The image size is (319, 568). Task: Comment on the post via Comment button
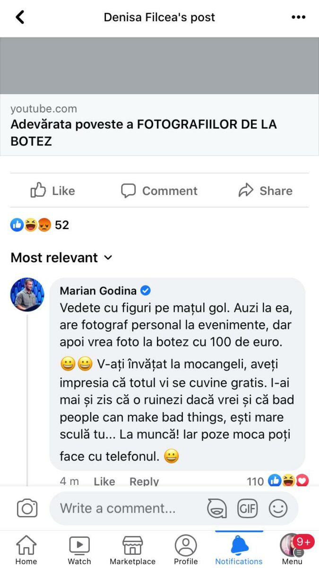tap(159, 191)
